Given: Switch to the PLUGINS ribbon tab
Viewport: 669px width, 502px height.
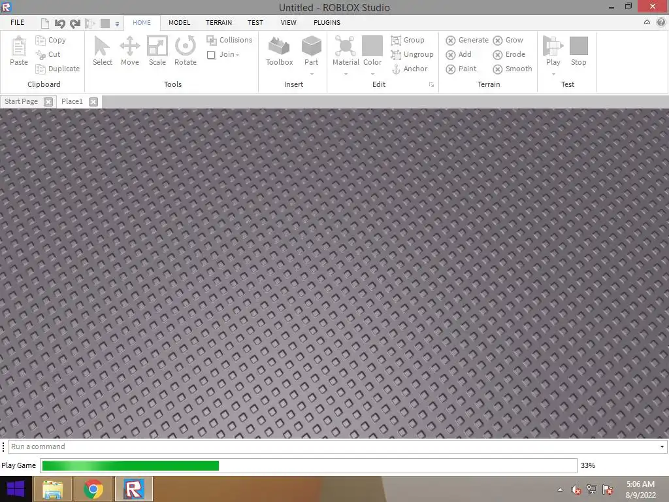Looking at the screenshot, I should coord(327,23).
